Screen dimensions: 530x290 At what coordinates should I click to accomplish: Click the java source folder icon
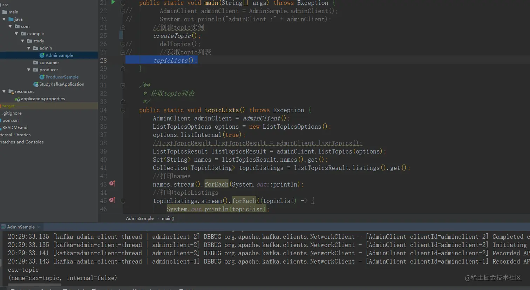point(11,19)
